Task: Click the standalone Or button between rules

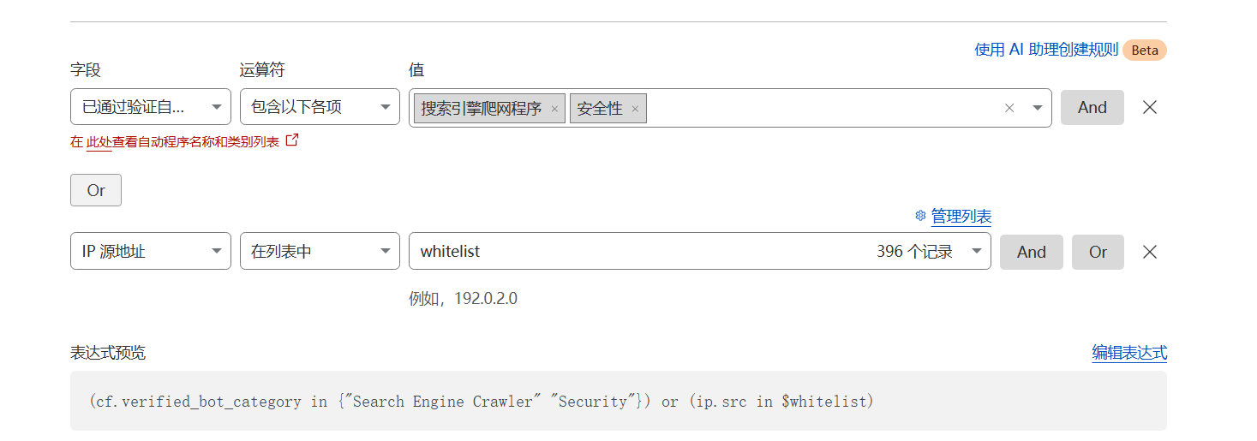Action: (x=96, y=190)
